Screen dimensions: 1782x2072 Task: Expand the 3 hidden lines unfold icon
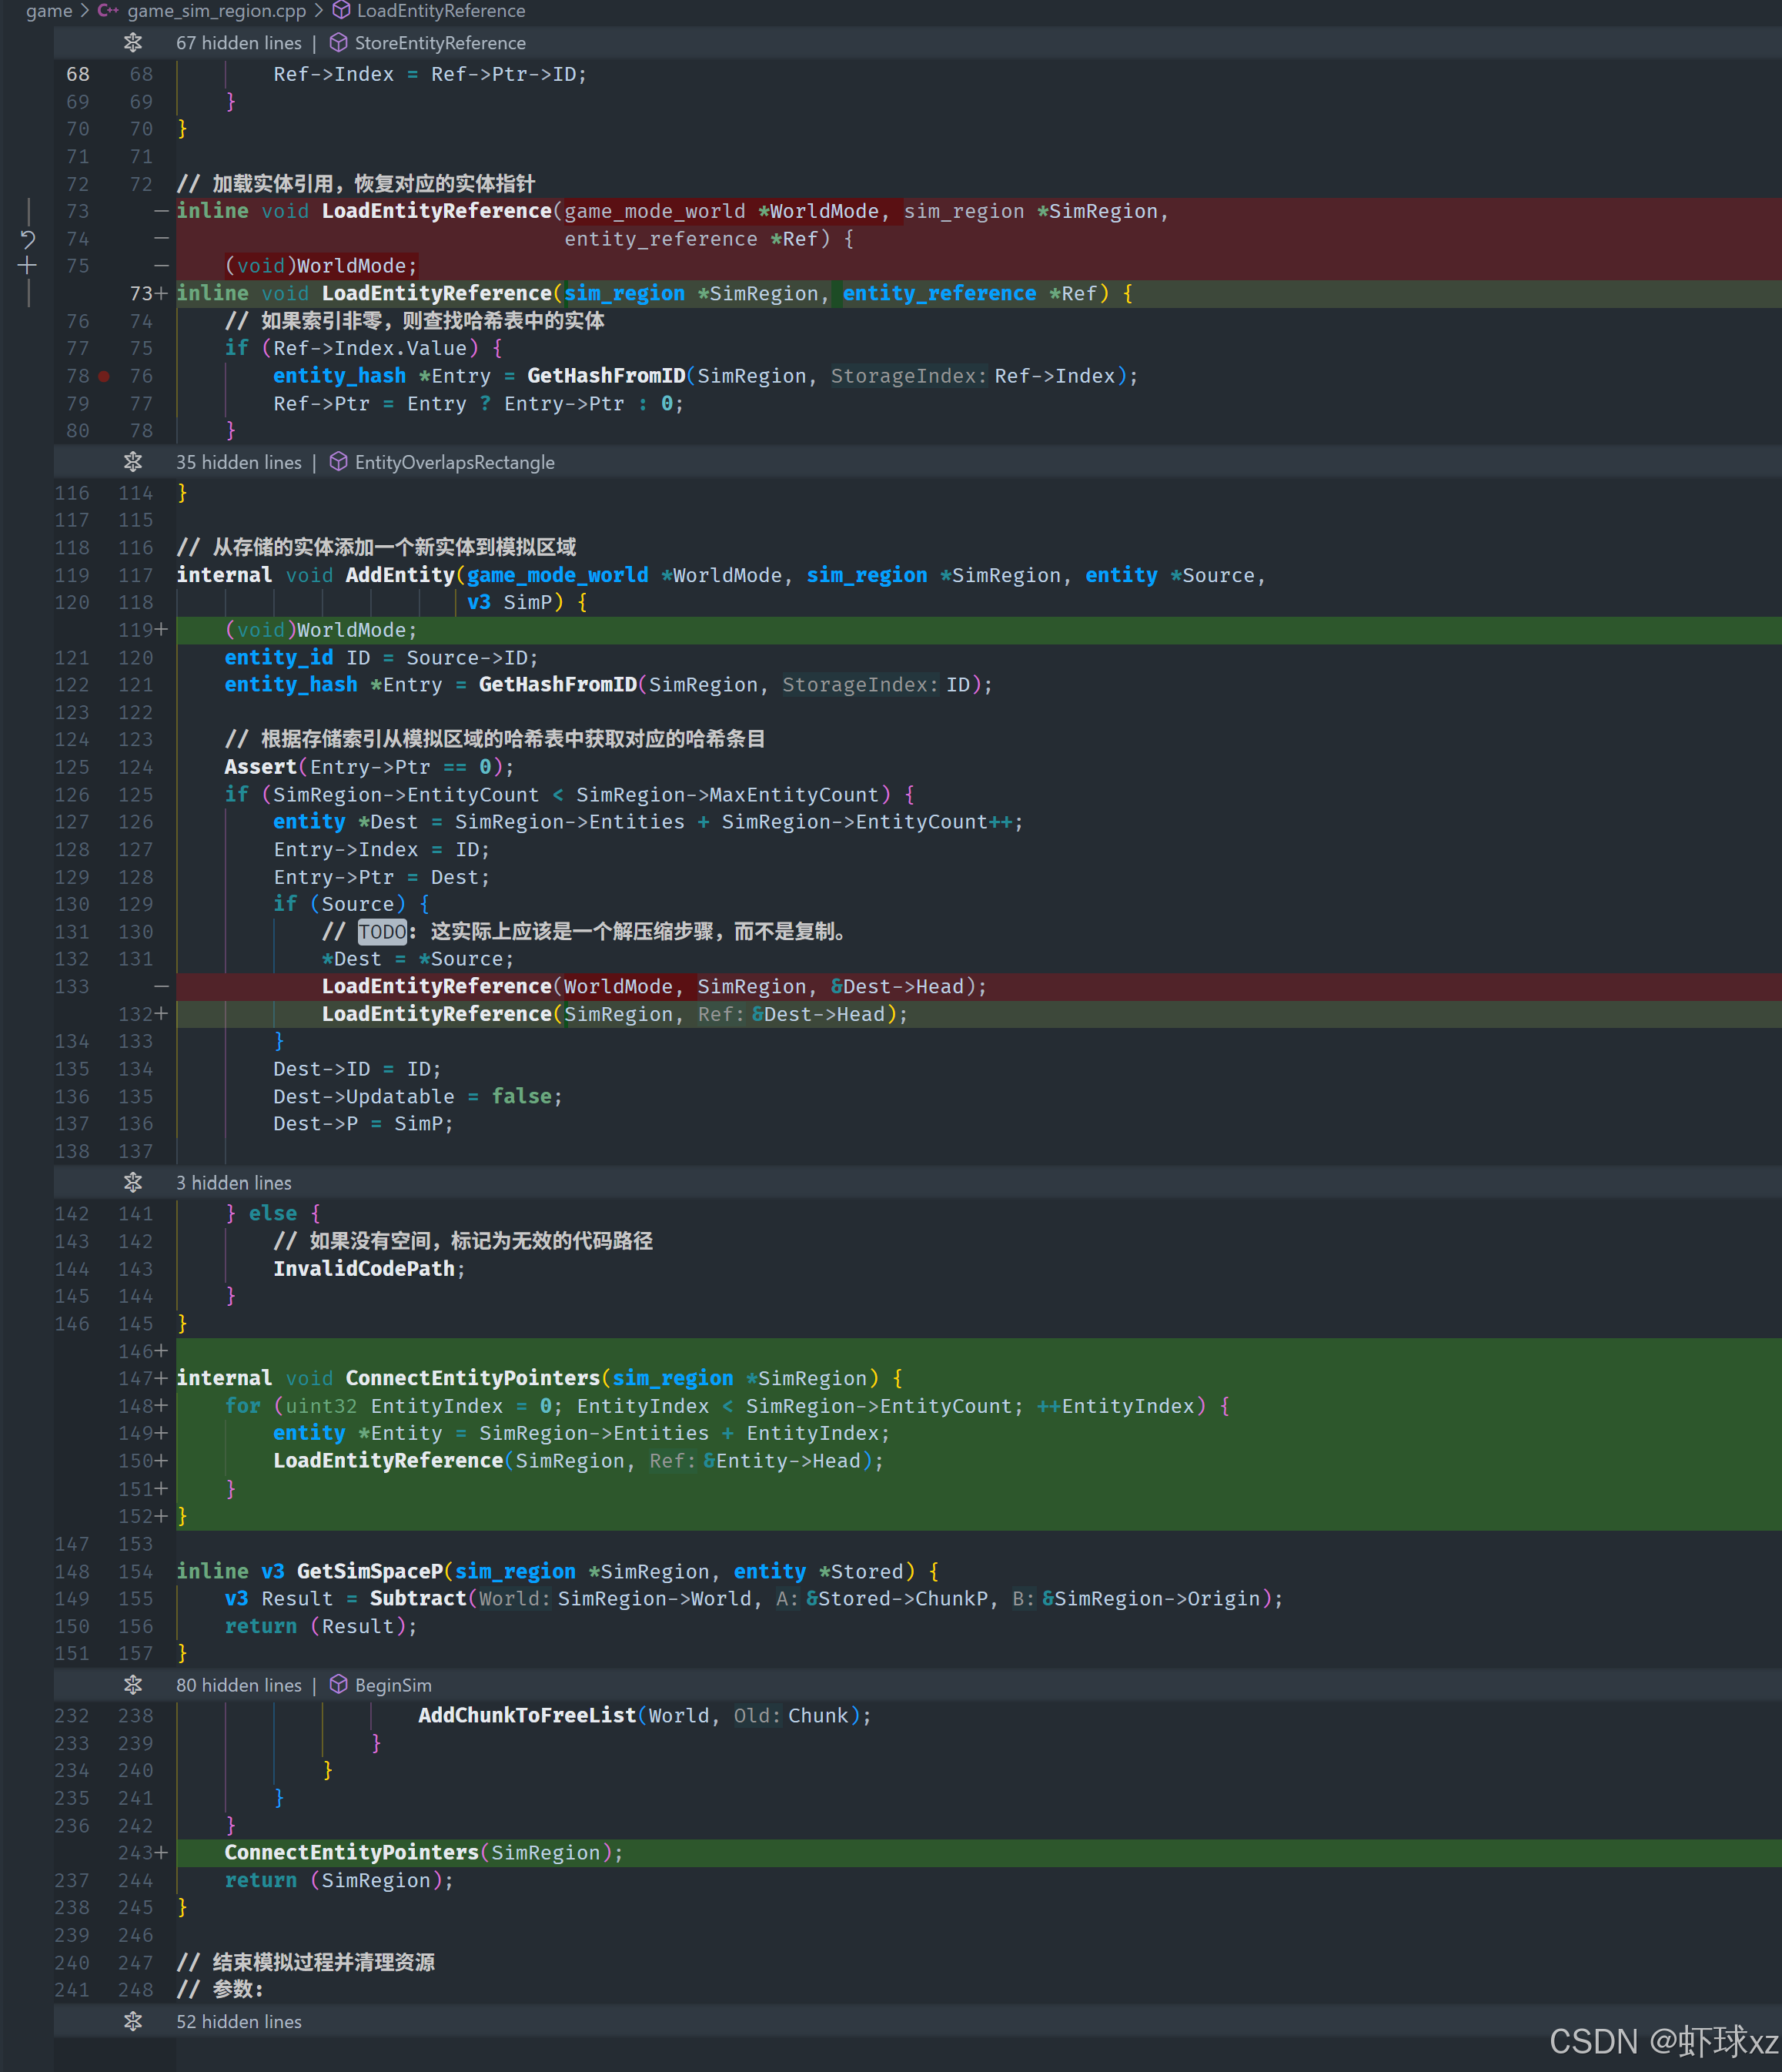pos(132,1183)
